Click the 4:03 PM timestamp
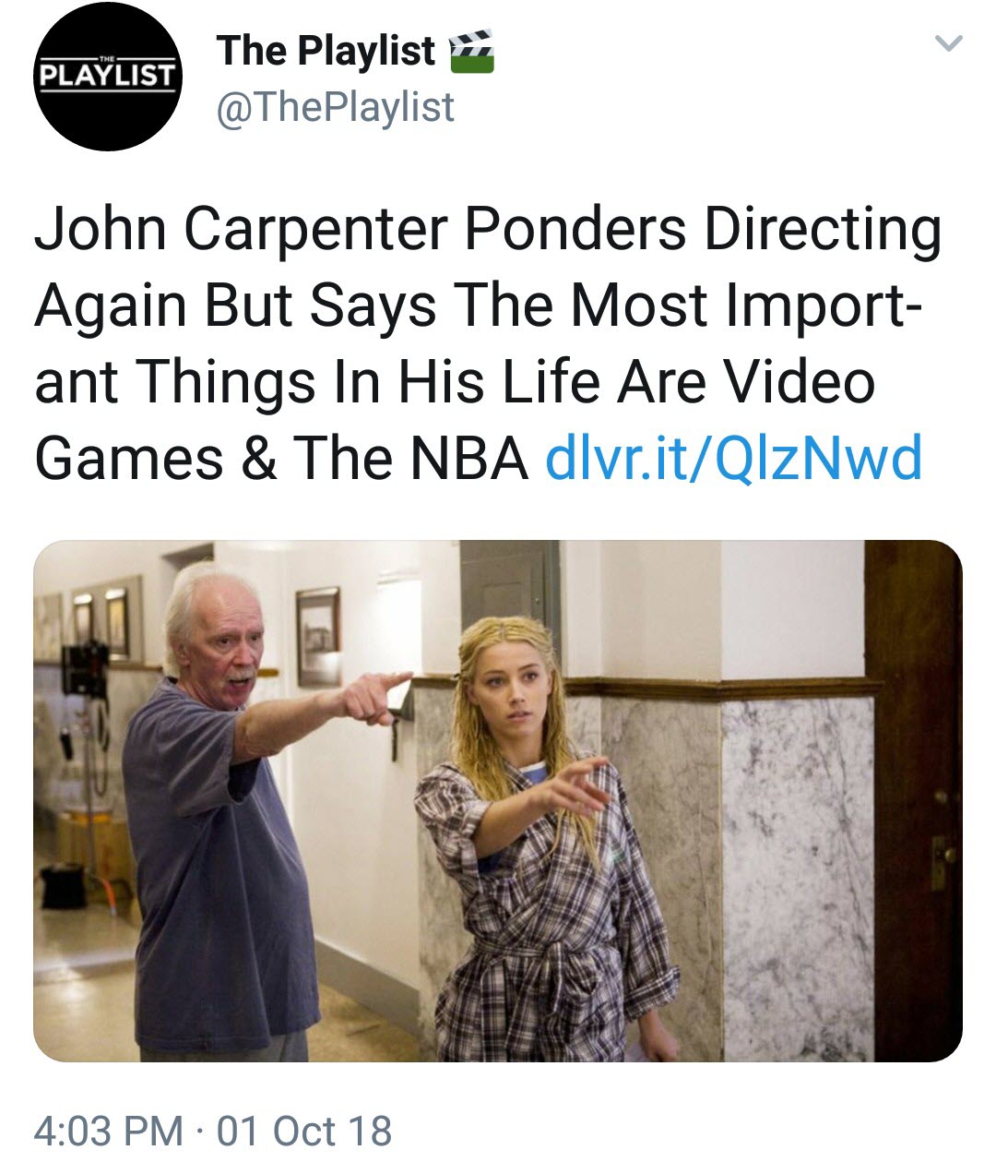 tap(108, 1131)
